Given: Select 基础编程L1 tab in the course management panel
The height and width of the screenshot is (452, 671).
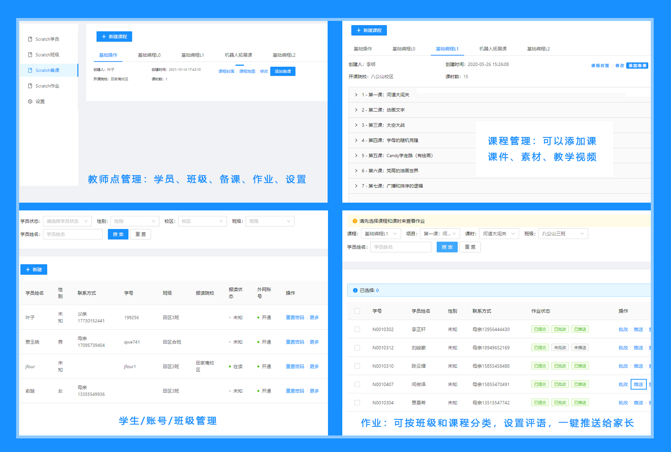Looking at the screenshot, I should tap(447, 49).
